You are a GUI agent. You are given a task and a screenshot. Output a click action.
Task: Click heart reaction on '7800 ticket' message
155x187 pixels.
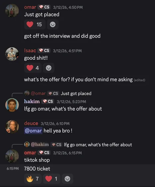pos(52,179)
